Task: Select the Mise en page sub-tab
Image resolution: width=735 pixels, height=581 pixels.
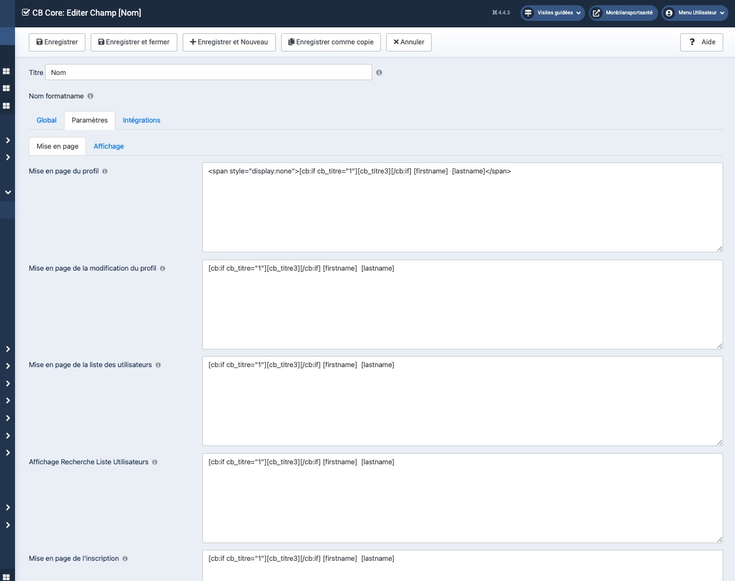Action: [57, 146]
